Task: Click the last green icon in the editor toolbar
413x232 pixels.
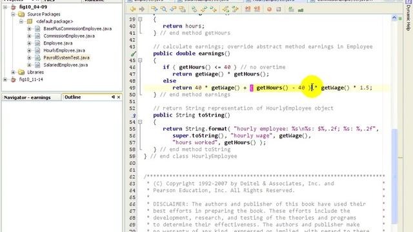Action: pos(301,10)
